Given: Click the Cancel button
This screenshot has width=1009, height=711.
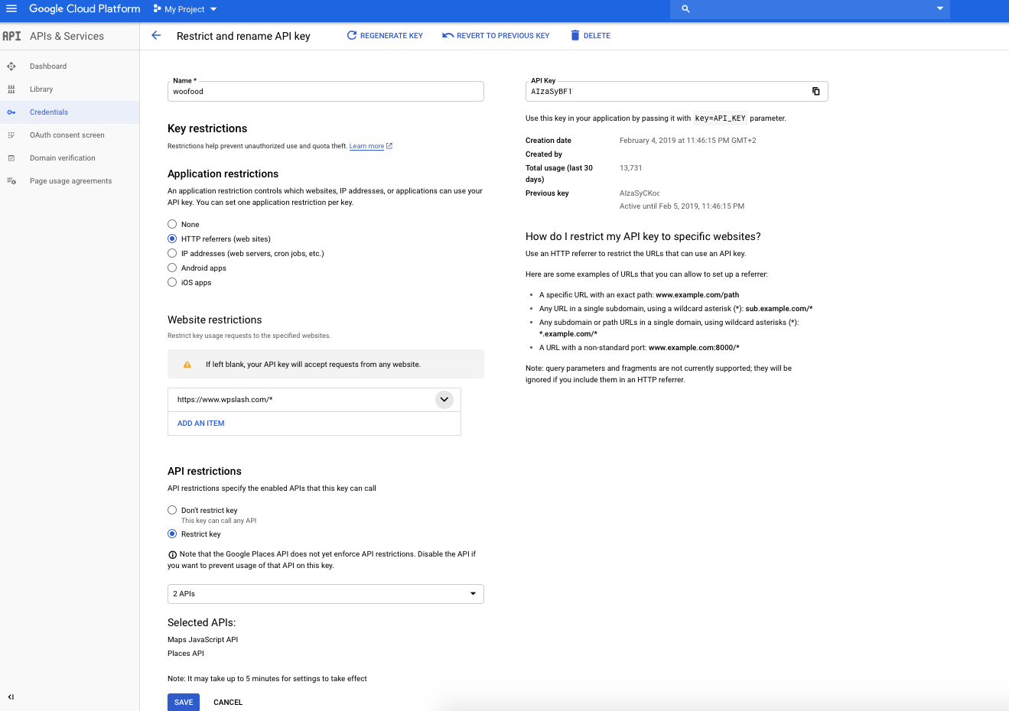Looking at the screenshot, I should 228,702.
